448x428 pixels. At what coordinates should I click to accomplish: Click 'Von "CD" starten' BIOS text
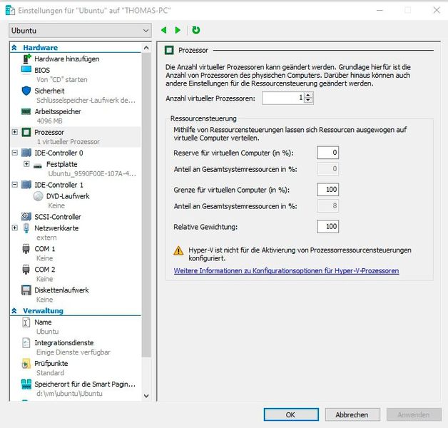point(62,80)
